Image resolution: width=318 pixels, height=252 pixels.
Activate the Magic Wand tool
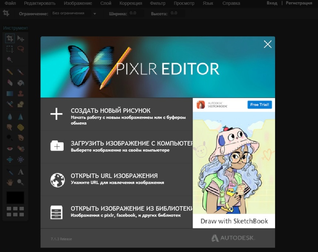[10, 59]
